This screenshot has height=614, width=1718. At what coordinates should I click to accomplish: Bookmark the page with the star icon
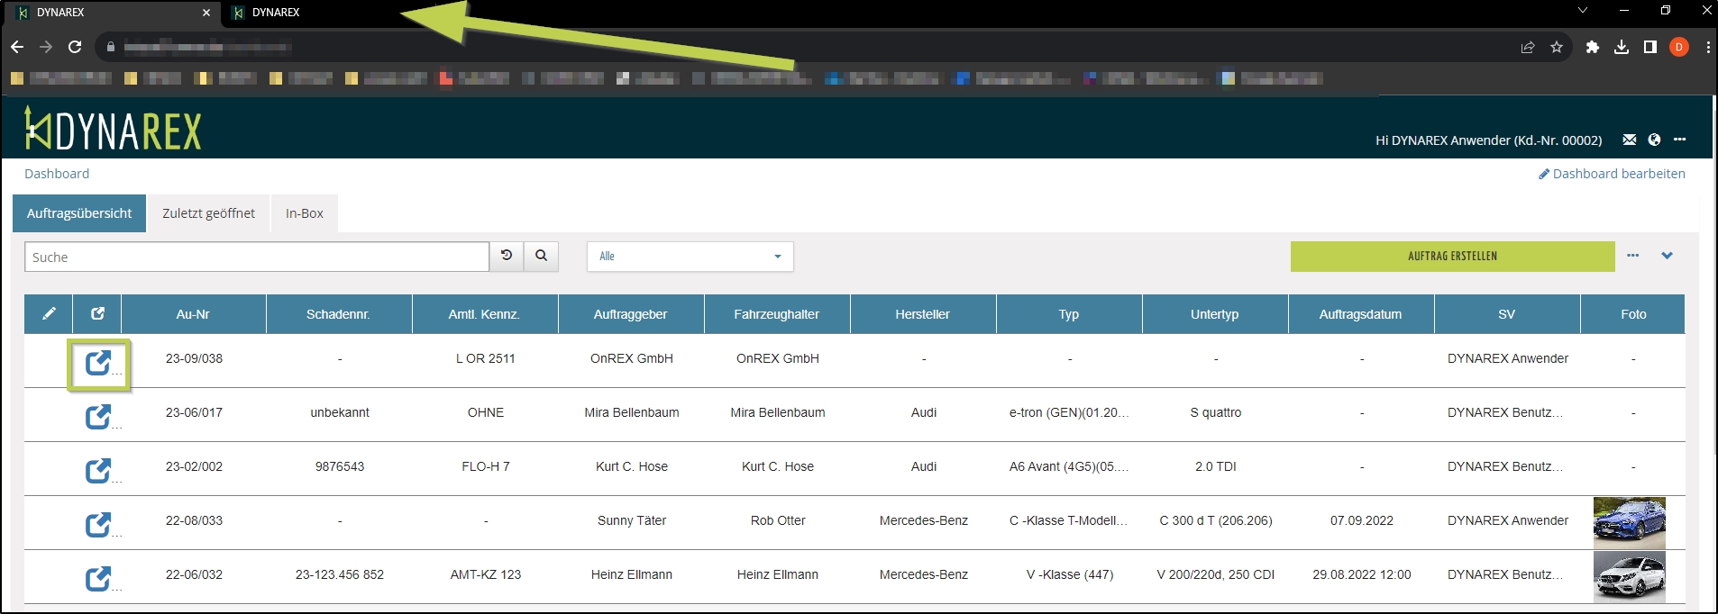pyautogui.click(x=1557, y=47)
